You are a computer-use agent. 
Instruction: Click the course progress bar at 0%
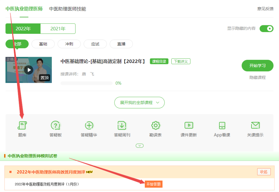coord(86,83)
